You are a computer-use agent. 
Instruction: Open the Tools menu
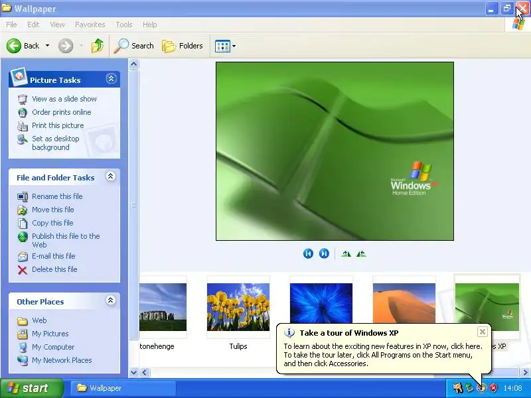(x=124, y=25)
